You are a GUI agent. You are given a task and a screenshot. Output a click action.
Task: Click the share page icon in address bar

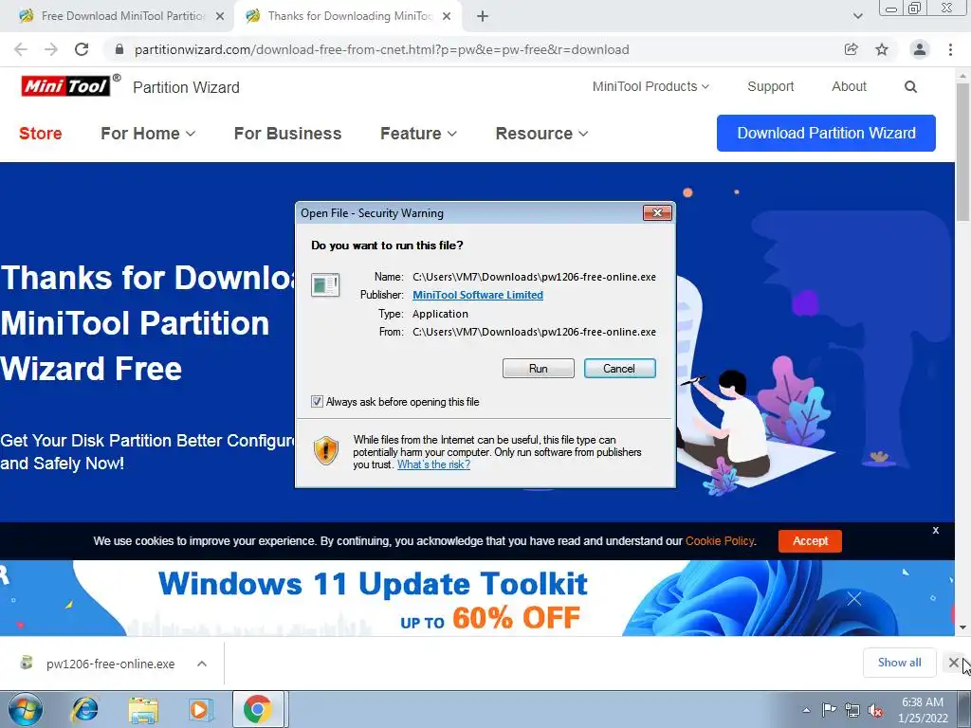[852, 49]
